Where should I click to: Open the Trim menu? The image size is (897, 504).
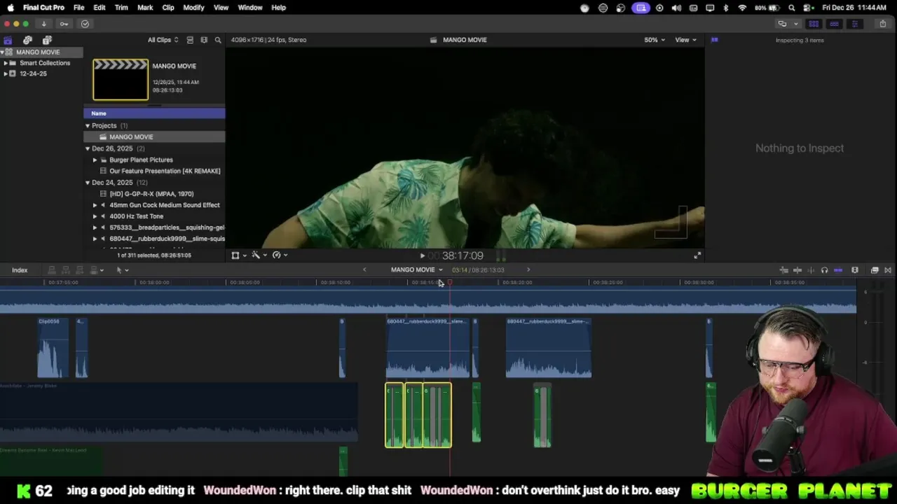click(x=121, y=8)
